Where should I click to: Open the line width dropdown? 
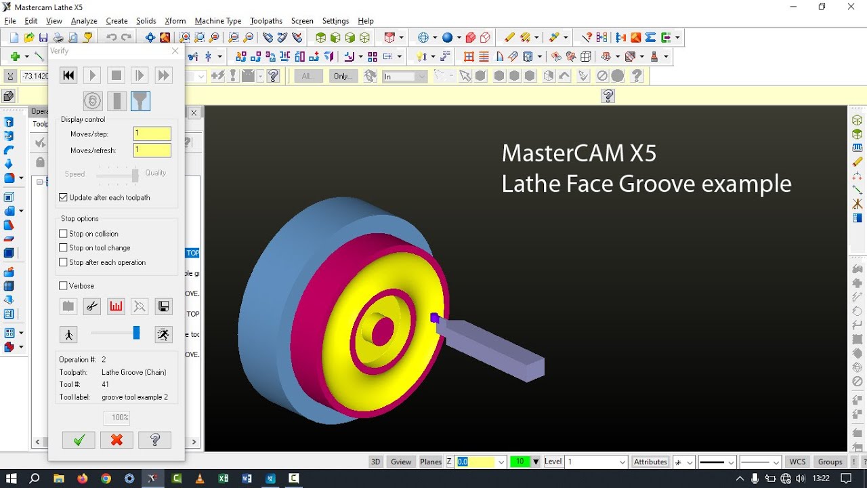tap(776, 462)
